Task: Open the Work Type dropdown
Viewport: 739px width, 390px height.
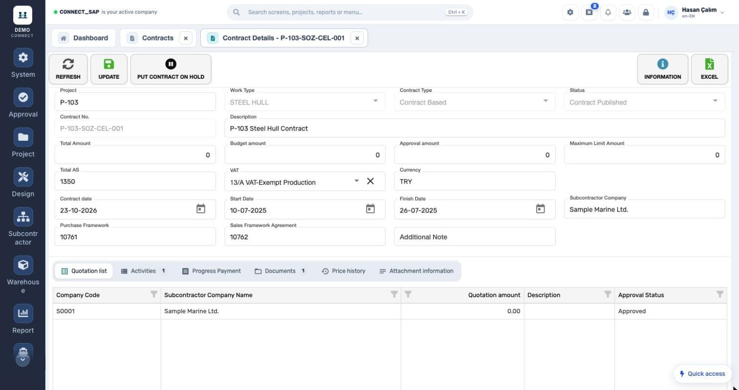Action: tap(375, 101)
